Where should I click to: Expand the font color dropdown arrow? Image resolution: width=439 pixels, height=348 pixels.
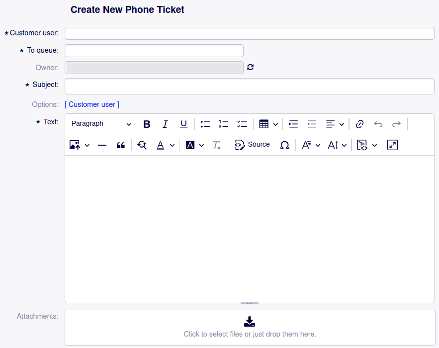[172, 145]
